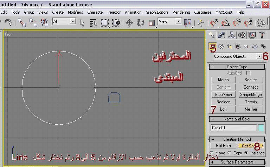The height and width of the screenshot is (167, 270).
Task: Click the BlobMesh button
Action: (223, 95)
